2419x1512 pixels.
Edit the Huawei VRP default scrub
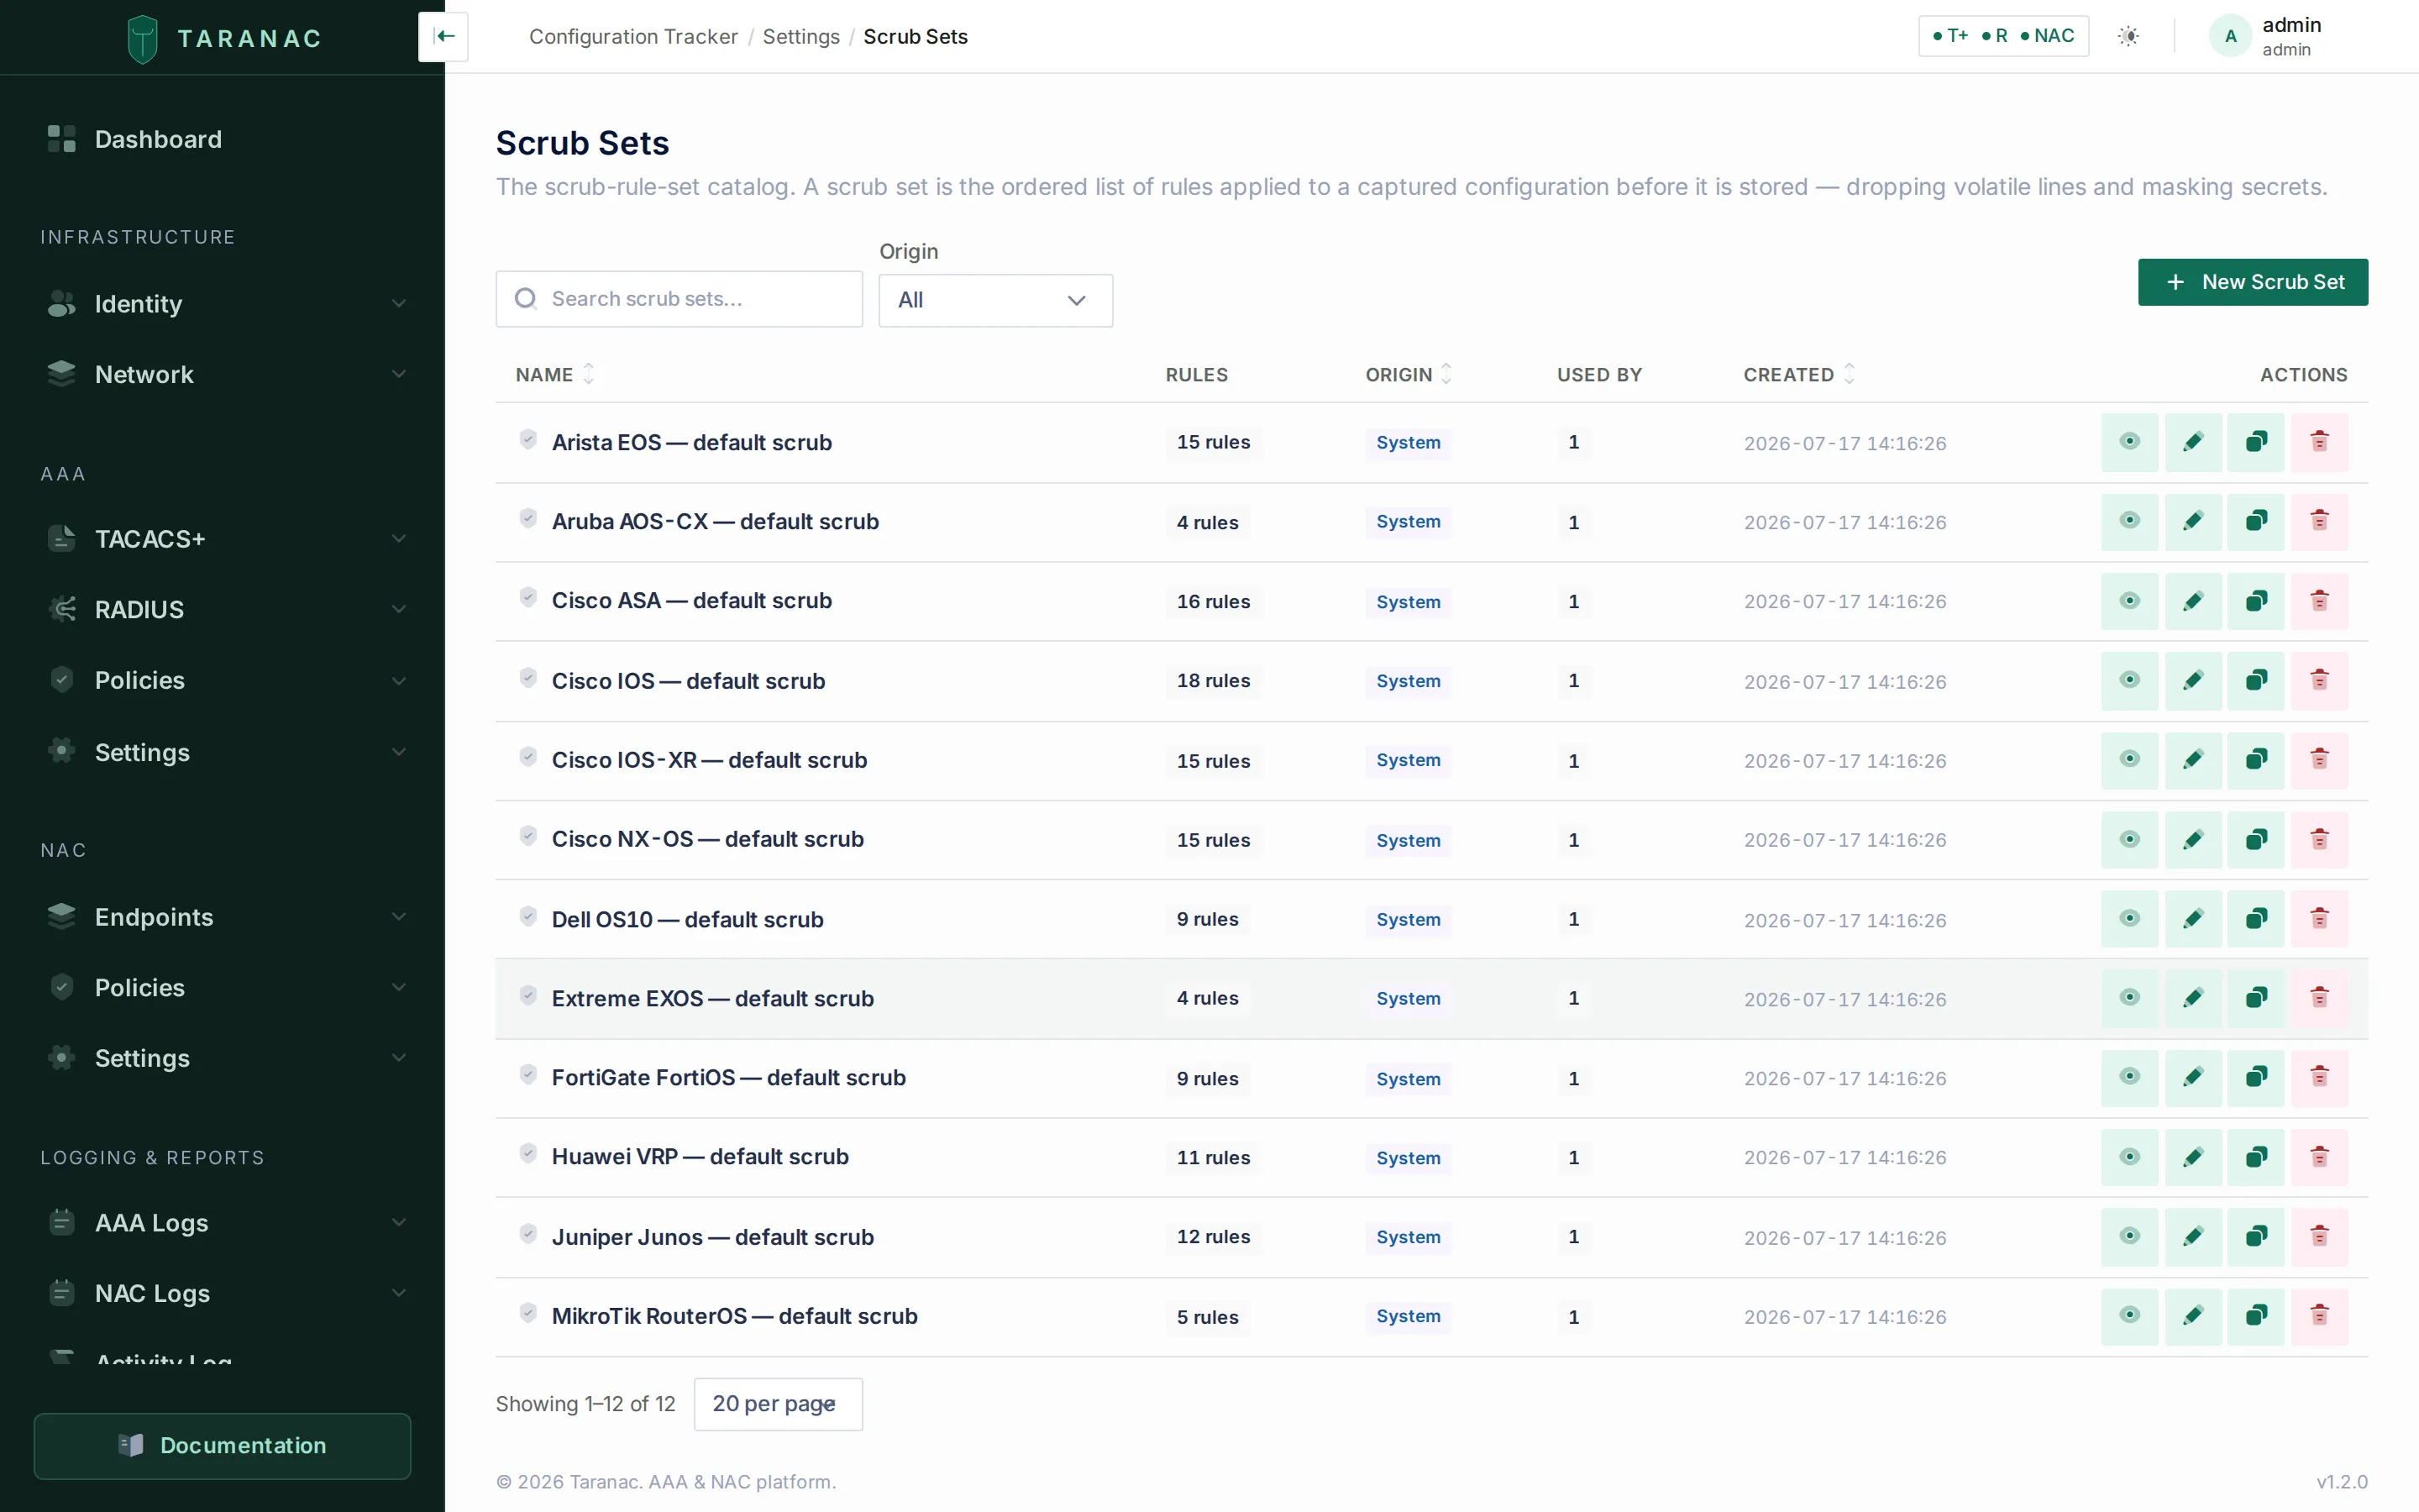pyautogui.click(x=2193, y=1157)
